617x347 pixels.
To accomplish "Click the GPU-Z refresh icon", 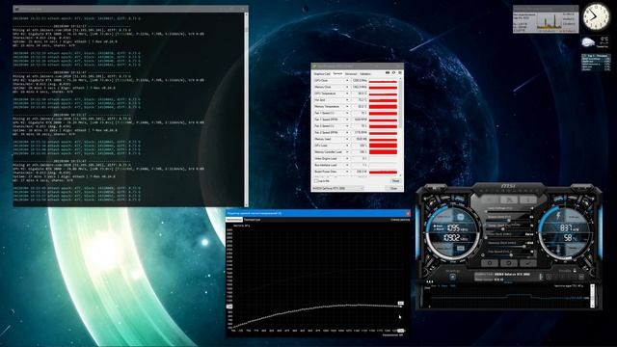I will pyautogui.click(x=394, y=73).
